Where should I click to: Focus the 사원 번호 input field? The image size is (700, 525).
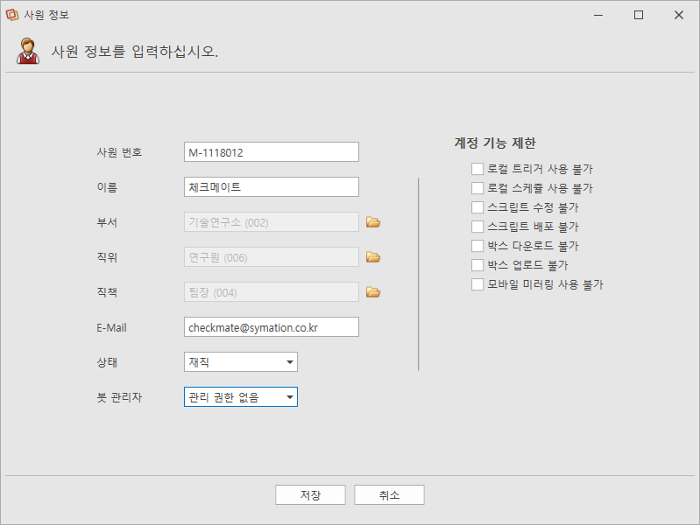pos(272,152)
